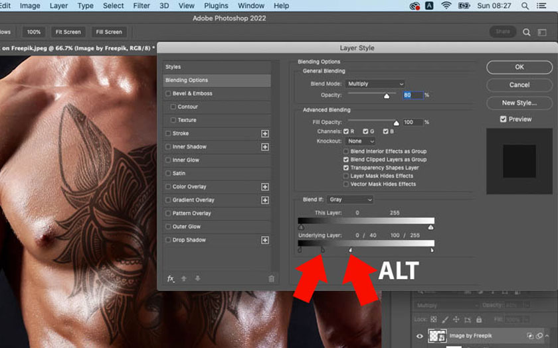This screenshot has width=558, height=348.
Task: Click the delete effect trash icon
Action: tap(271, 279)
